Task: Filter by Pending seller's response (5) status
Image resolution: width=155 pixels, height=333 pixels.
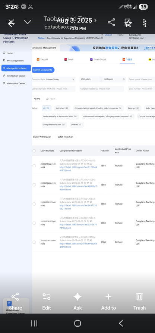Action: click(98, 108)
